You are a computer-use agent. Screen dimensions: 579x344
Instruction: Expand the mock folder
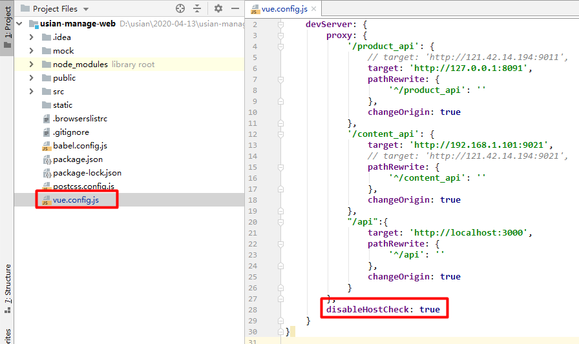(x=32, y=51)
